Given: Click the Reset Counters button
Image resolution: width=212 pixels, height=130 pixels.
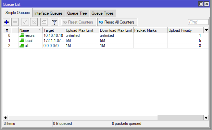Looking at the screenshot, I should click(78, 22).
